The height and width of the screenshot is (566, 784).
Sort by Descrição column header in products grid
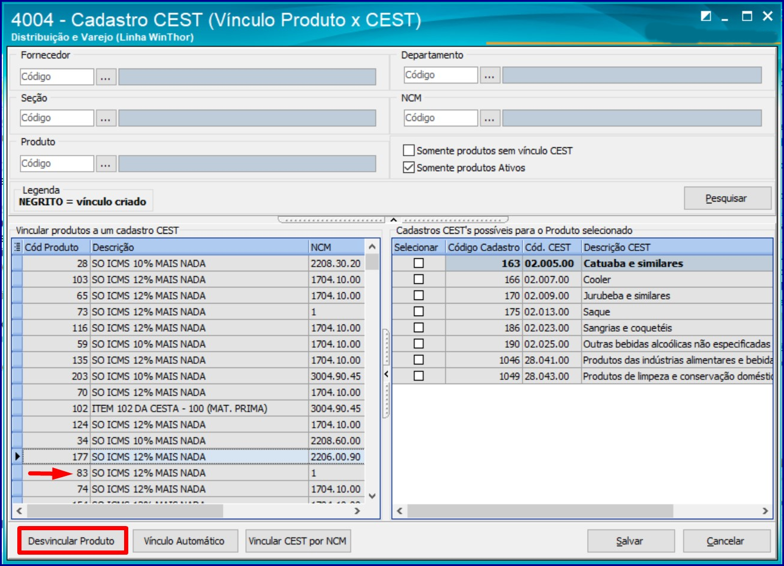[x=199, y=247]
